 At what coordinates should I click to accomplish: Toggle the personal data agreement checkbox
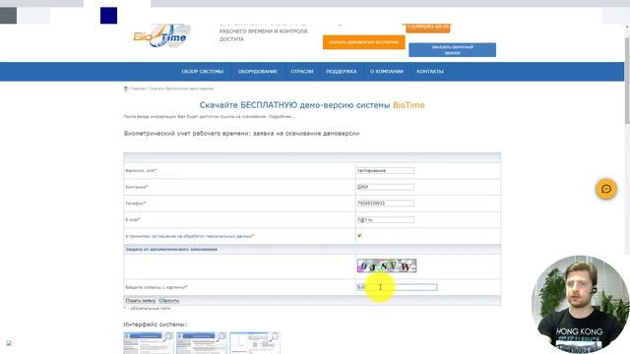(359, 236)
